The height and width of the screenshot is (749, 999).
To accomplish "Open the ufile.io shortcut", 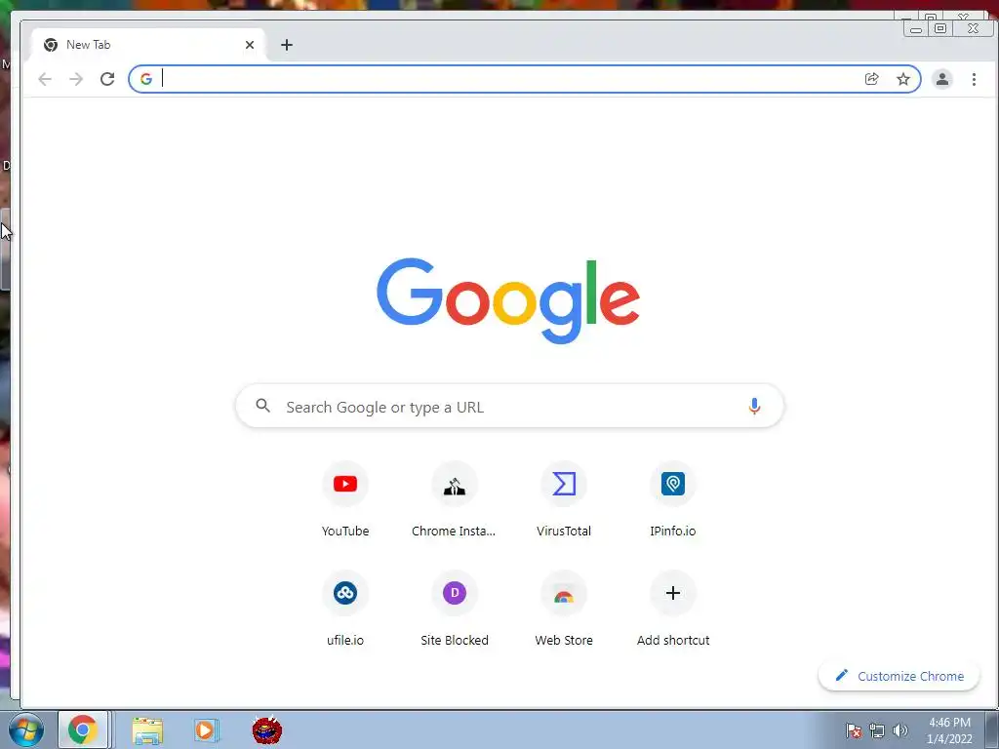I will tap(345, 609).
